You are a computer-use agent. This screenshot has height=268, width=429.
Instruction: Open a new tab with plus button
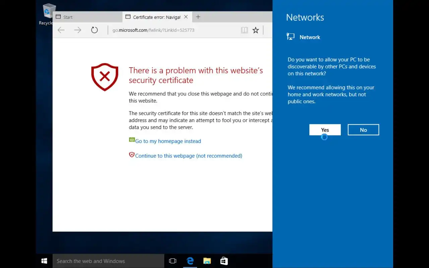tap(198, 17)
